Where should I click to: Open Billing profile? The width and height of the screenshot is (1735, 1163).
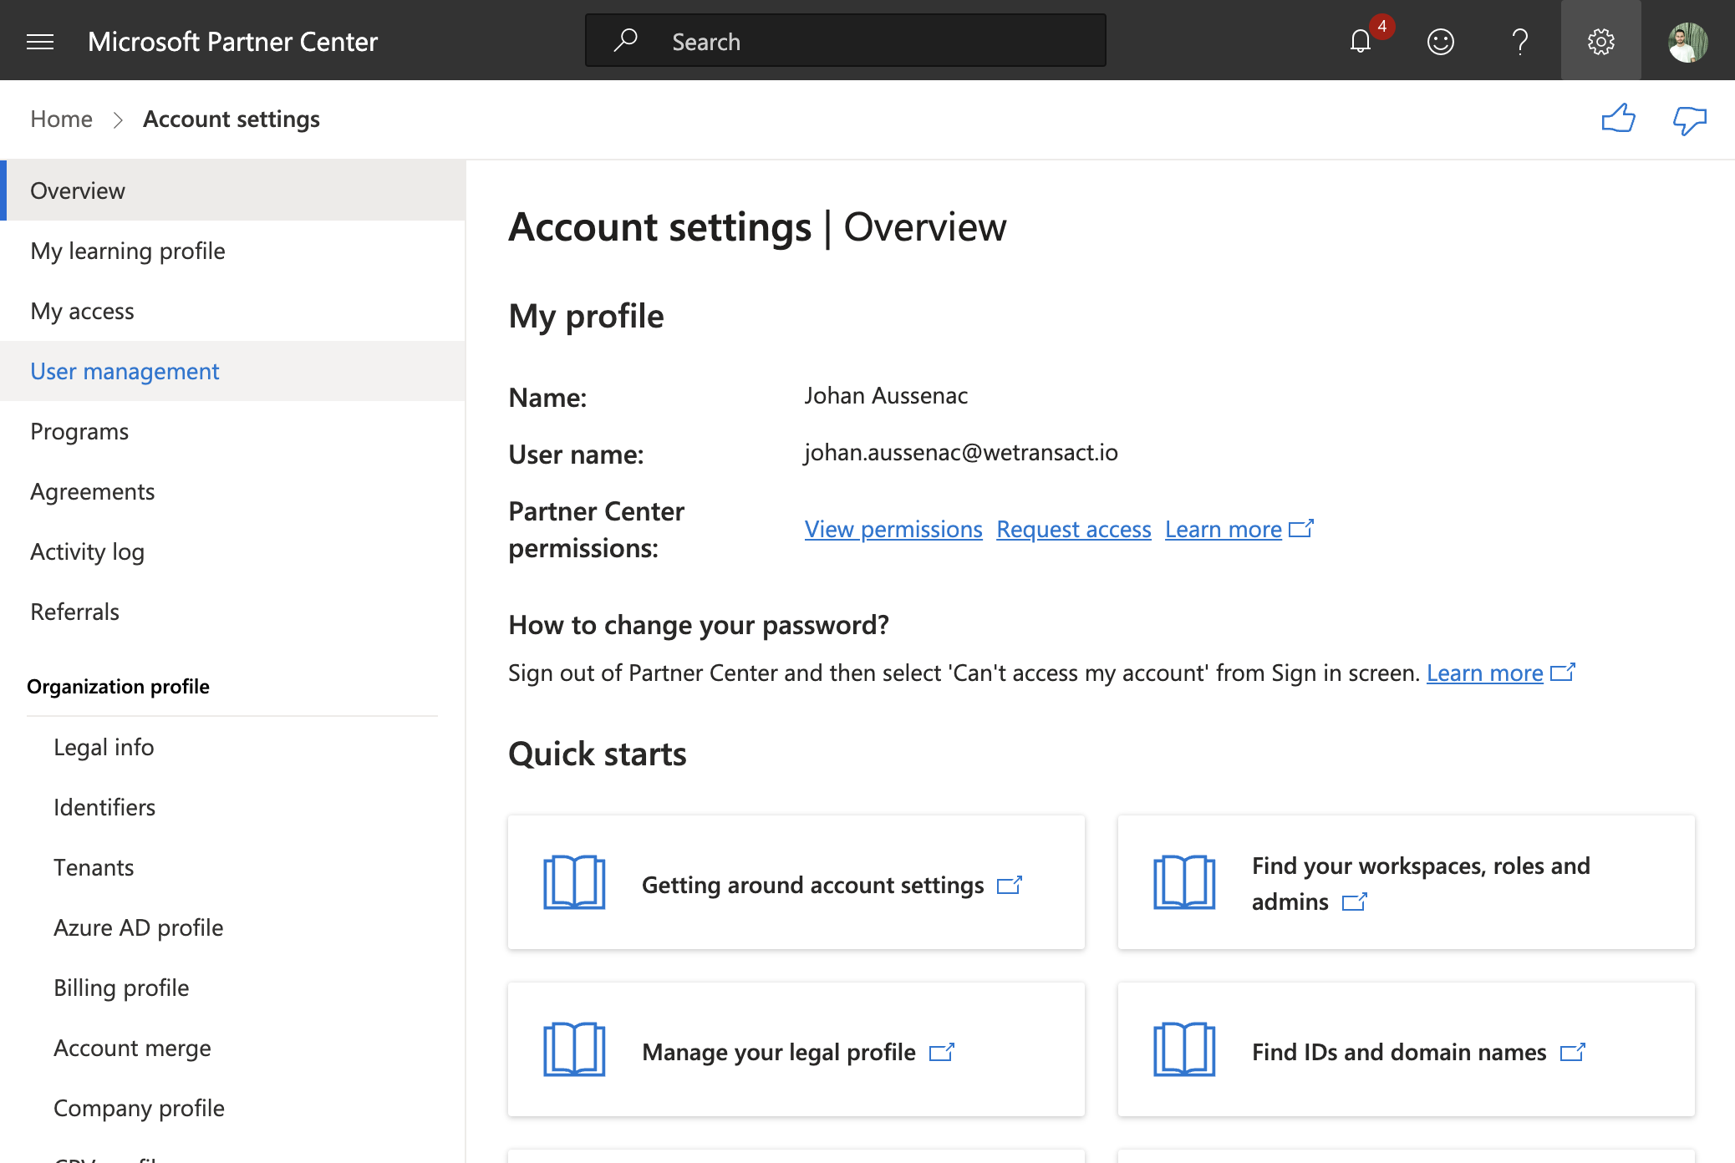click(232, 988)
